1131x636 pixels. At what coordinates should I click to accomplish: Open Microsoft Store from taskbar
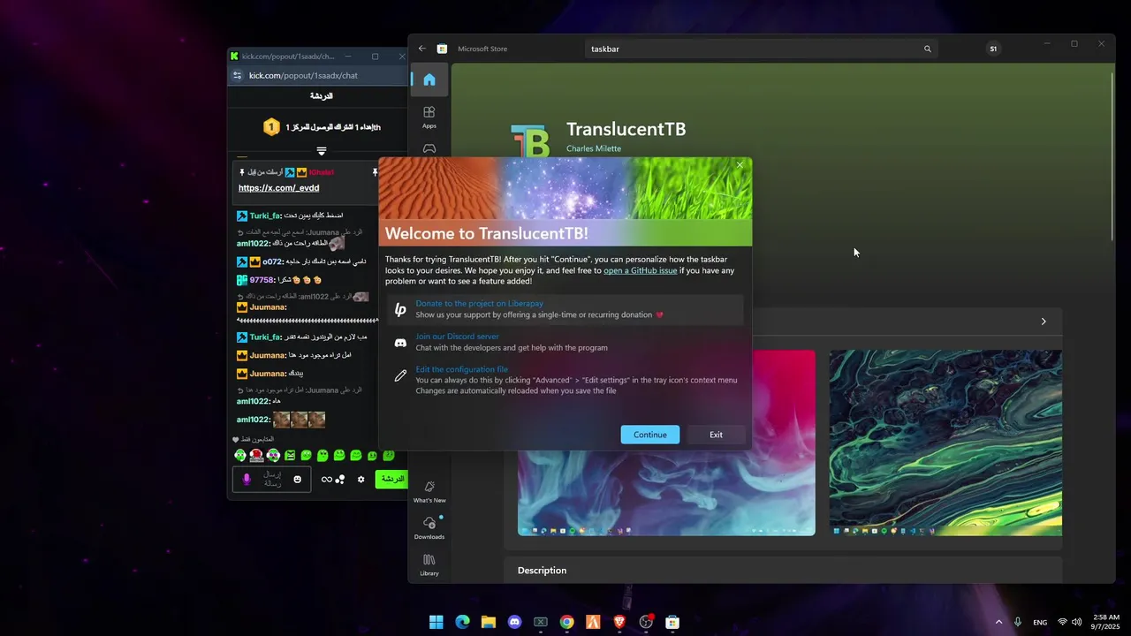[672, 622]
